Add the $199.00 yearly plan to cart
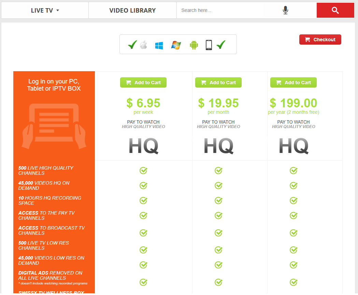This screenshot has height=295, width=358. tap(293, 82)
